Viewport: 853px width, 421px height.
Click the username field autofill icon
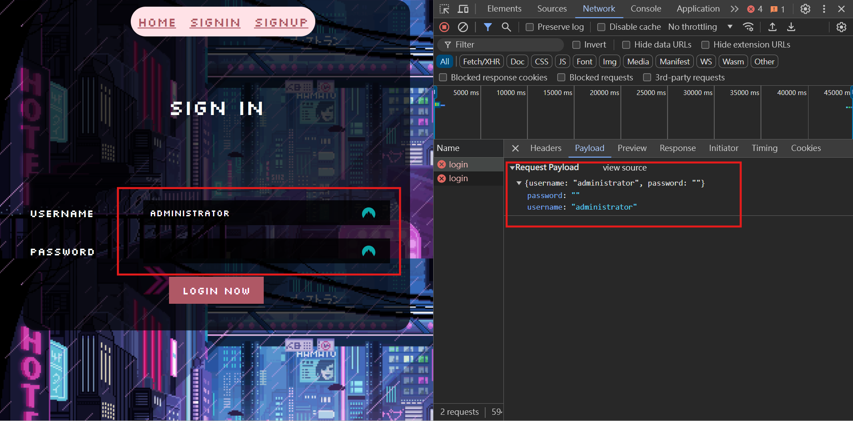point(369,213)
